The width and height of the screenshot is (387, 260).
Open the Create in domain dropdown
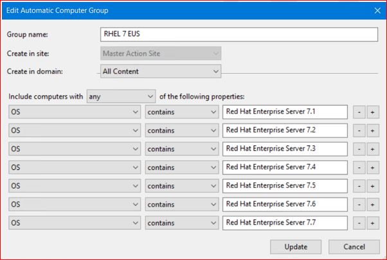click(161, 71)
